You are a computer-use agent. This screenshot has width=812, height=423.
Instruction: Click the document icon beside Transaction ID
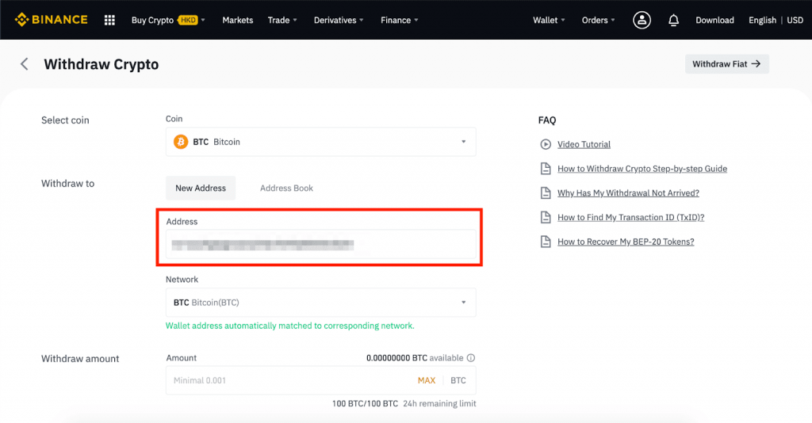click(x=546, y=217)
